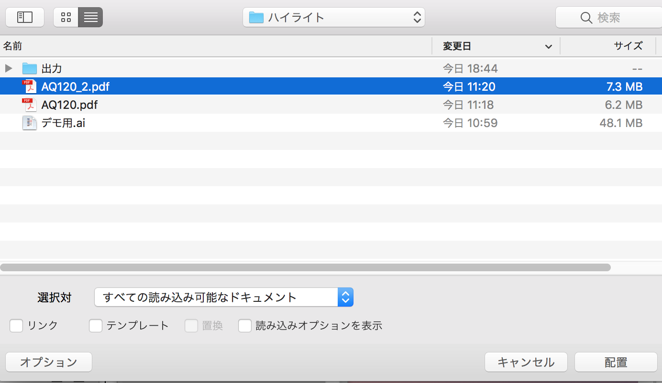Image resolution: width=662 pixels, height=383 pixels.
Task: Switch to icon grid view
Action: [x=66, y=18]
